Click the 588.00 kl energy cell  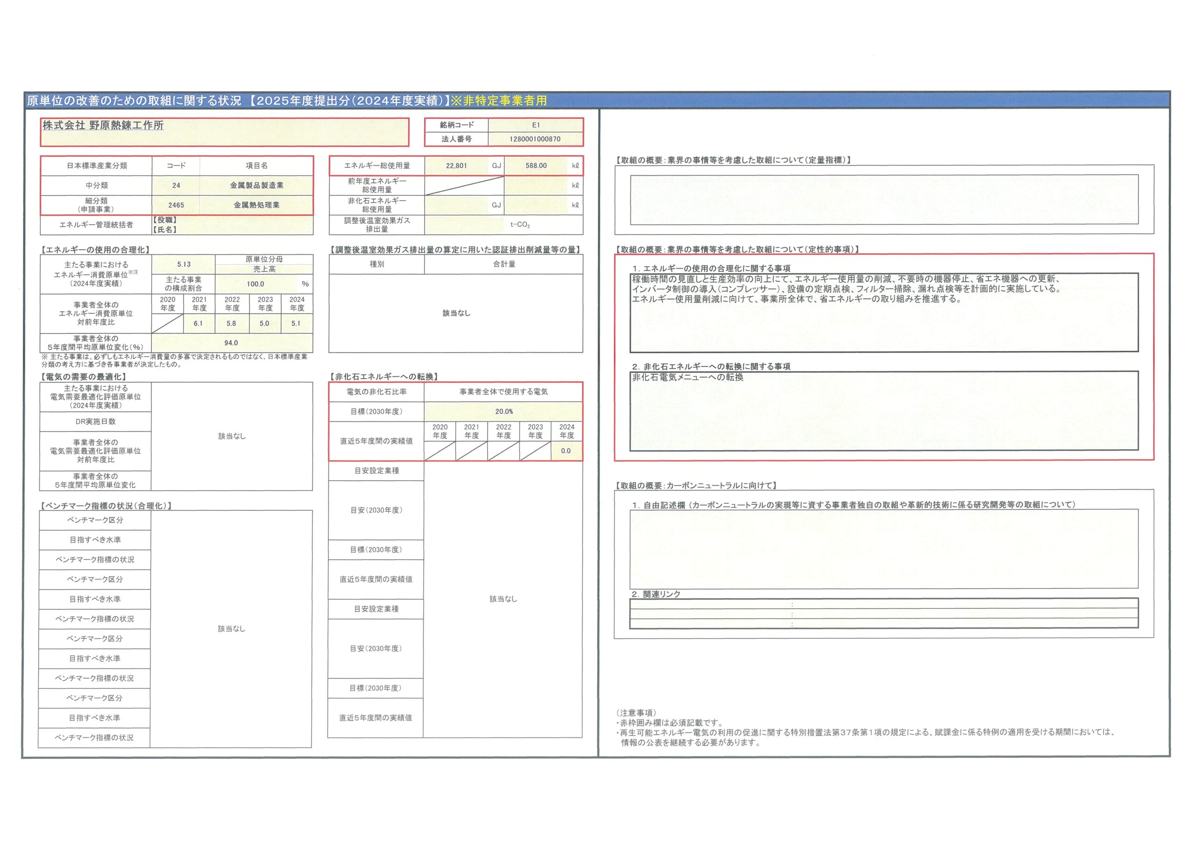(x=536, y=166)
